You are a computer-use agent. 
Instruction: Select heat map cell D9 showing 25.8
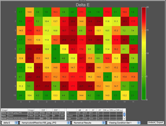[x=47, y=86]
